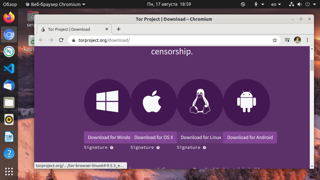Click Download for OS X button
The height and width of the screenshot is (180, 320).
tap(154, 137)
